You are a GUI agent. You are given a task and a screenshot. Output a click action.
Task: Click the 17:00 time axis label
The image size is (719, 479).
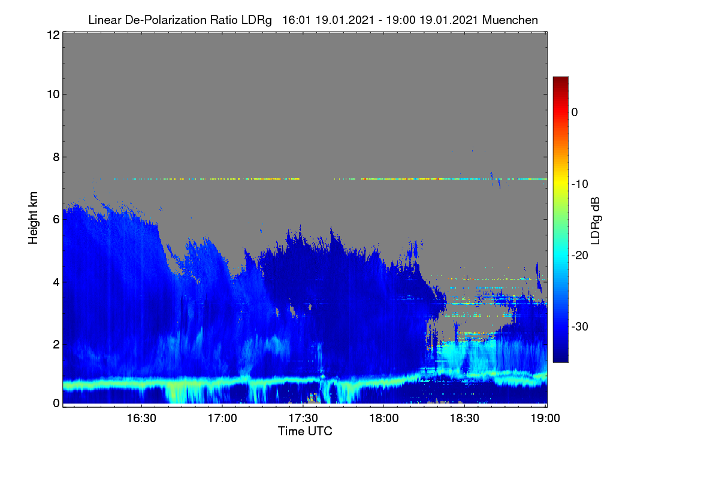pos(222,418)
